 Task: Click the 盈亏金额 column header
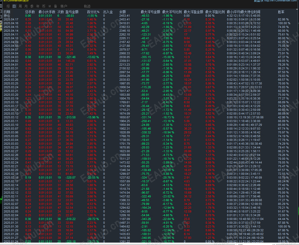pos(72,12)
